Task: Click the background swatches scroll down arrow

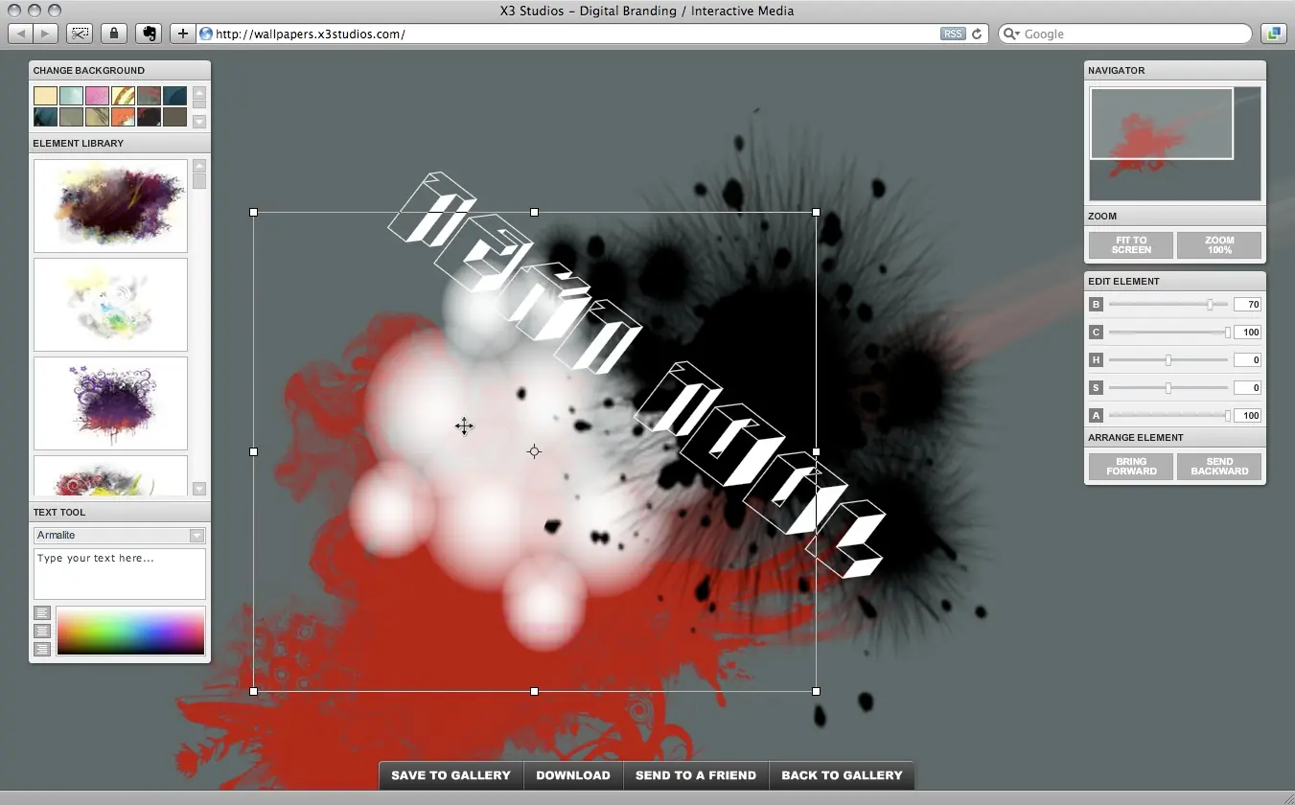Action: point(199,122)
